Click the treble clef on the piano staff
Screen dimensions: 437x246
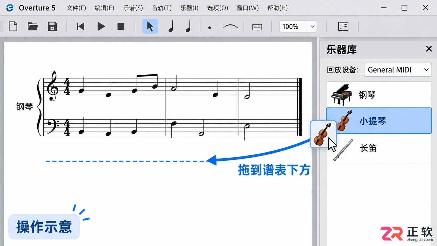(x=52, y=86)
